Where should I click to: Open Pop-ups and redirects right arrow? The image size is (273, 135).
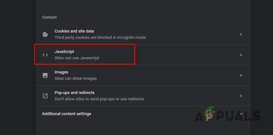pos(241,96)
